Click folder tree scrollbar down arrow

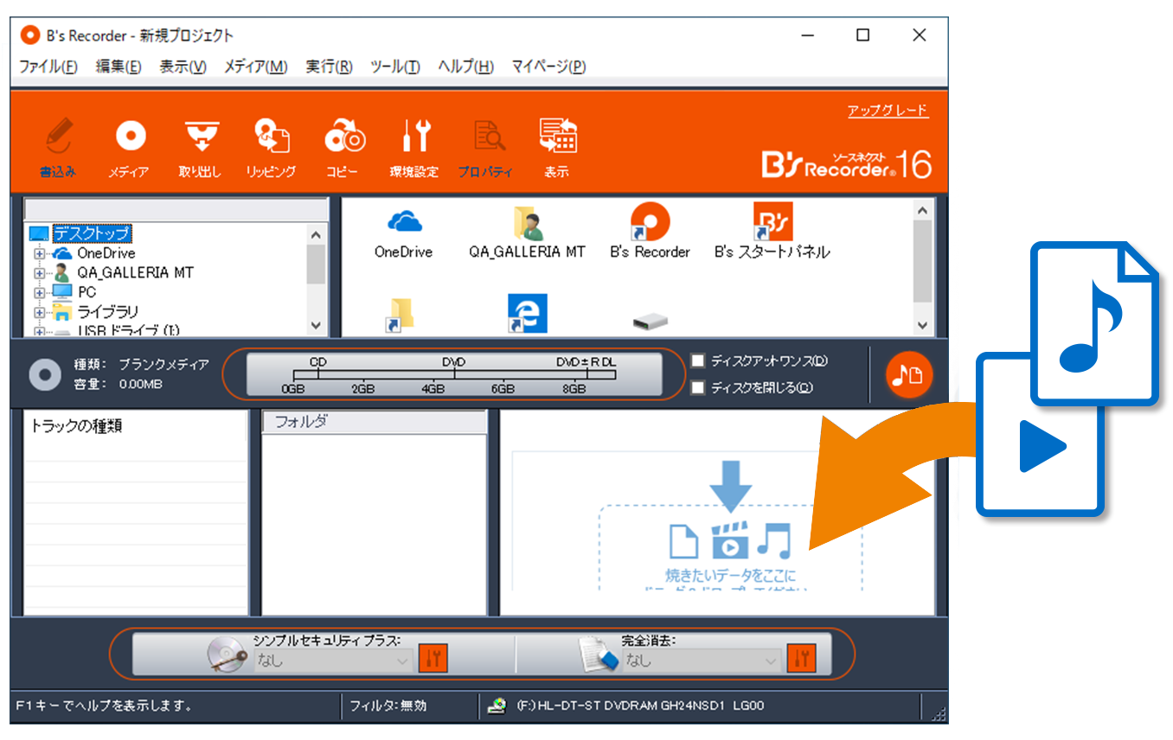point(316,326)
